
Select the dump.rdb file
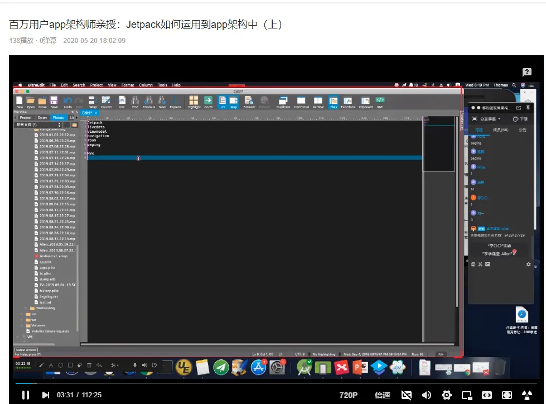[47, 280]
